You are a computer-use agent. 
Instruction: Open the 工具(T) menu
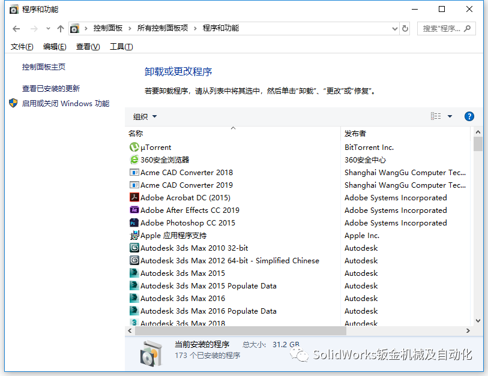[x=121, y=47]
